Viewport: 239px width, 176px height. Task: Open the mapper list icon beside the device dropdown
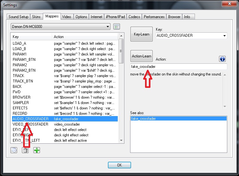[116, 27]
